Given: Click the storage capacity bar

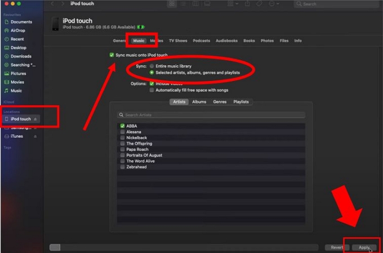Looking at the screenshot, I should tap(184, 247).
